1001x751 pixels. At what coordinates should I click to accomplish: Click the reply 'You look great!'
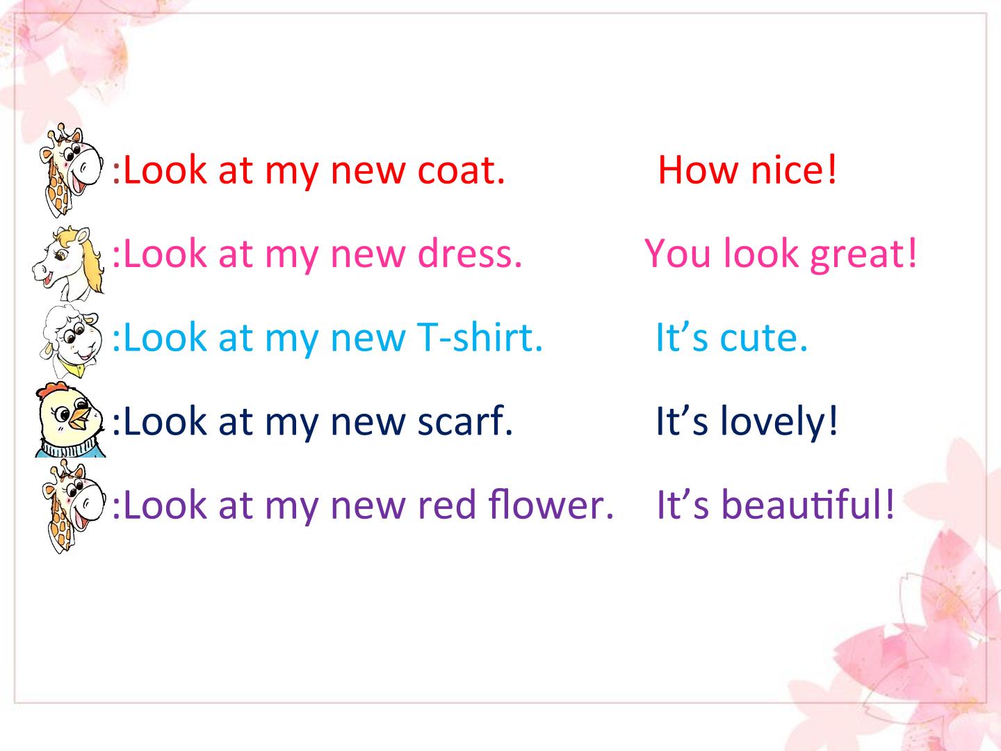pos(782,254)
